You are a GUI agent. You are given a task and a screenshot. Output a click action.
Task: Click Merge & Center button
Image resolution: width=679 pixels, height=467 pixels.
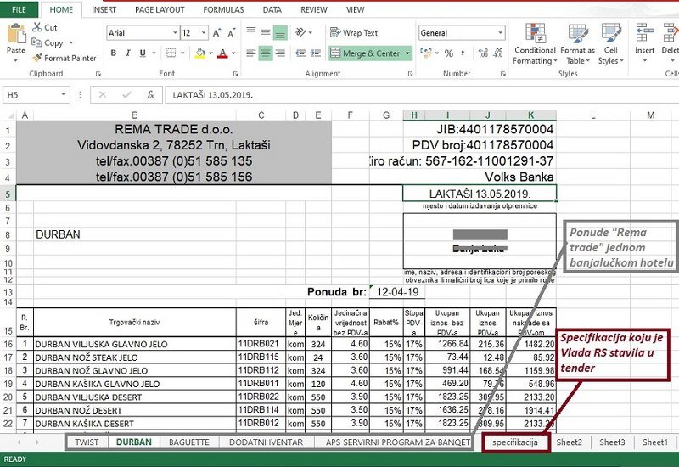(x=366, y=53)
